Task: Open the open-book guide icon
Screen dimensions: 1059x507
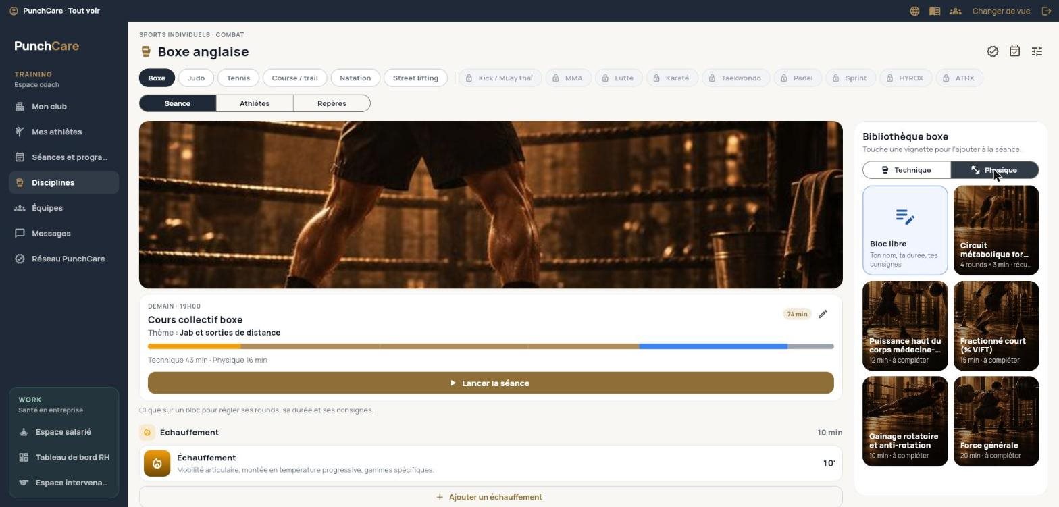Action: (935, 11)
